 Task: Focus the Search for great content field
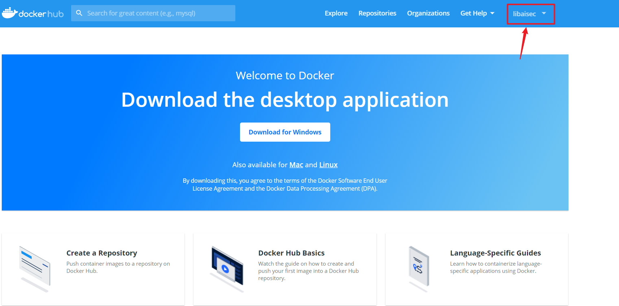tap(153, 13)
